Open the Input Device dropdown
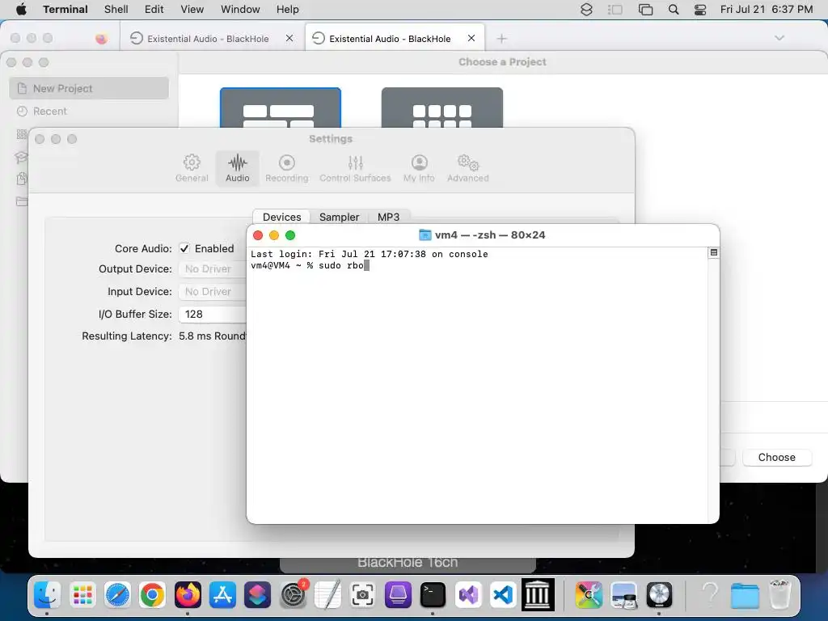 213,291
